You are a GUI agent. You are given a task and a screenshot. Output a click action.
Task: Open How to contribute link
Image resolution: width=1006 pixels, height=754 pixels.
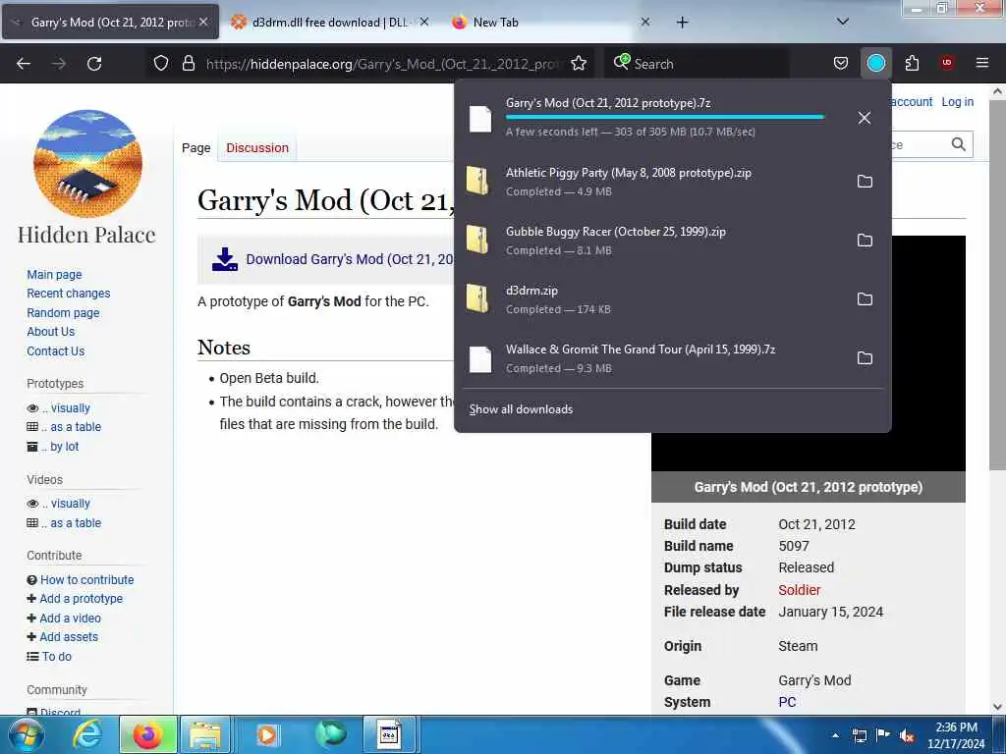coord(87,579)
